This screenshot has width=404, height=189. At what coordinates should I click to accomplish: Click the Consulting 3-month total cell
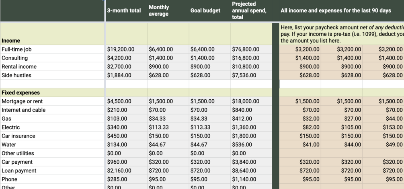126,58
